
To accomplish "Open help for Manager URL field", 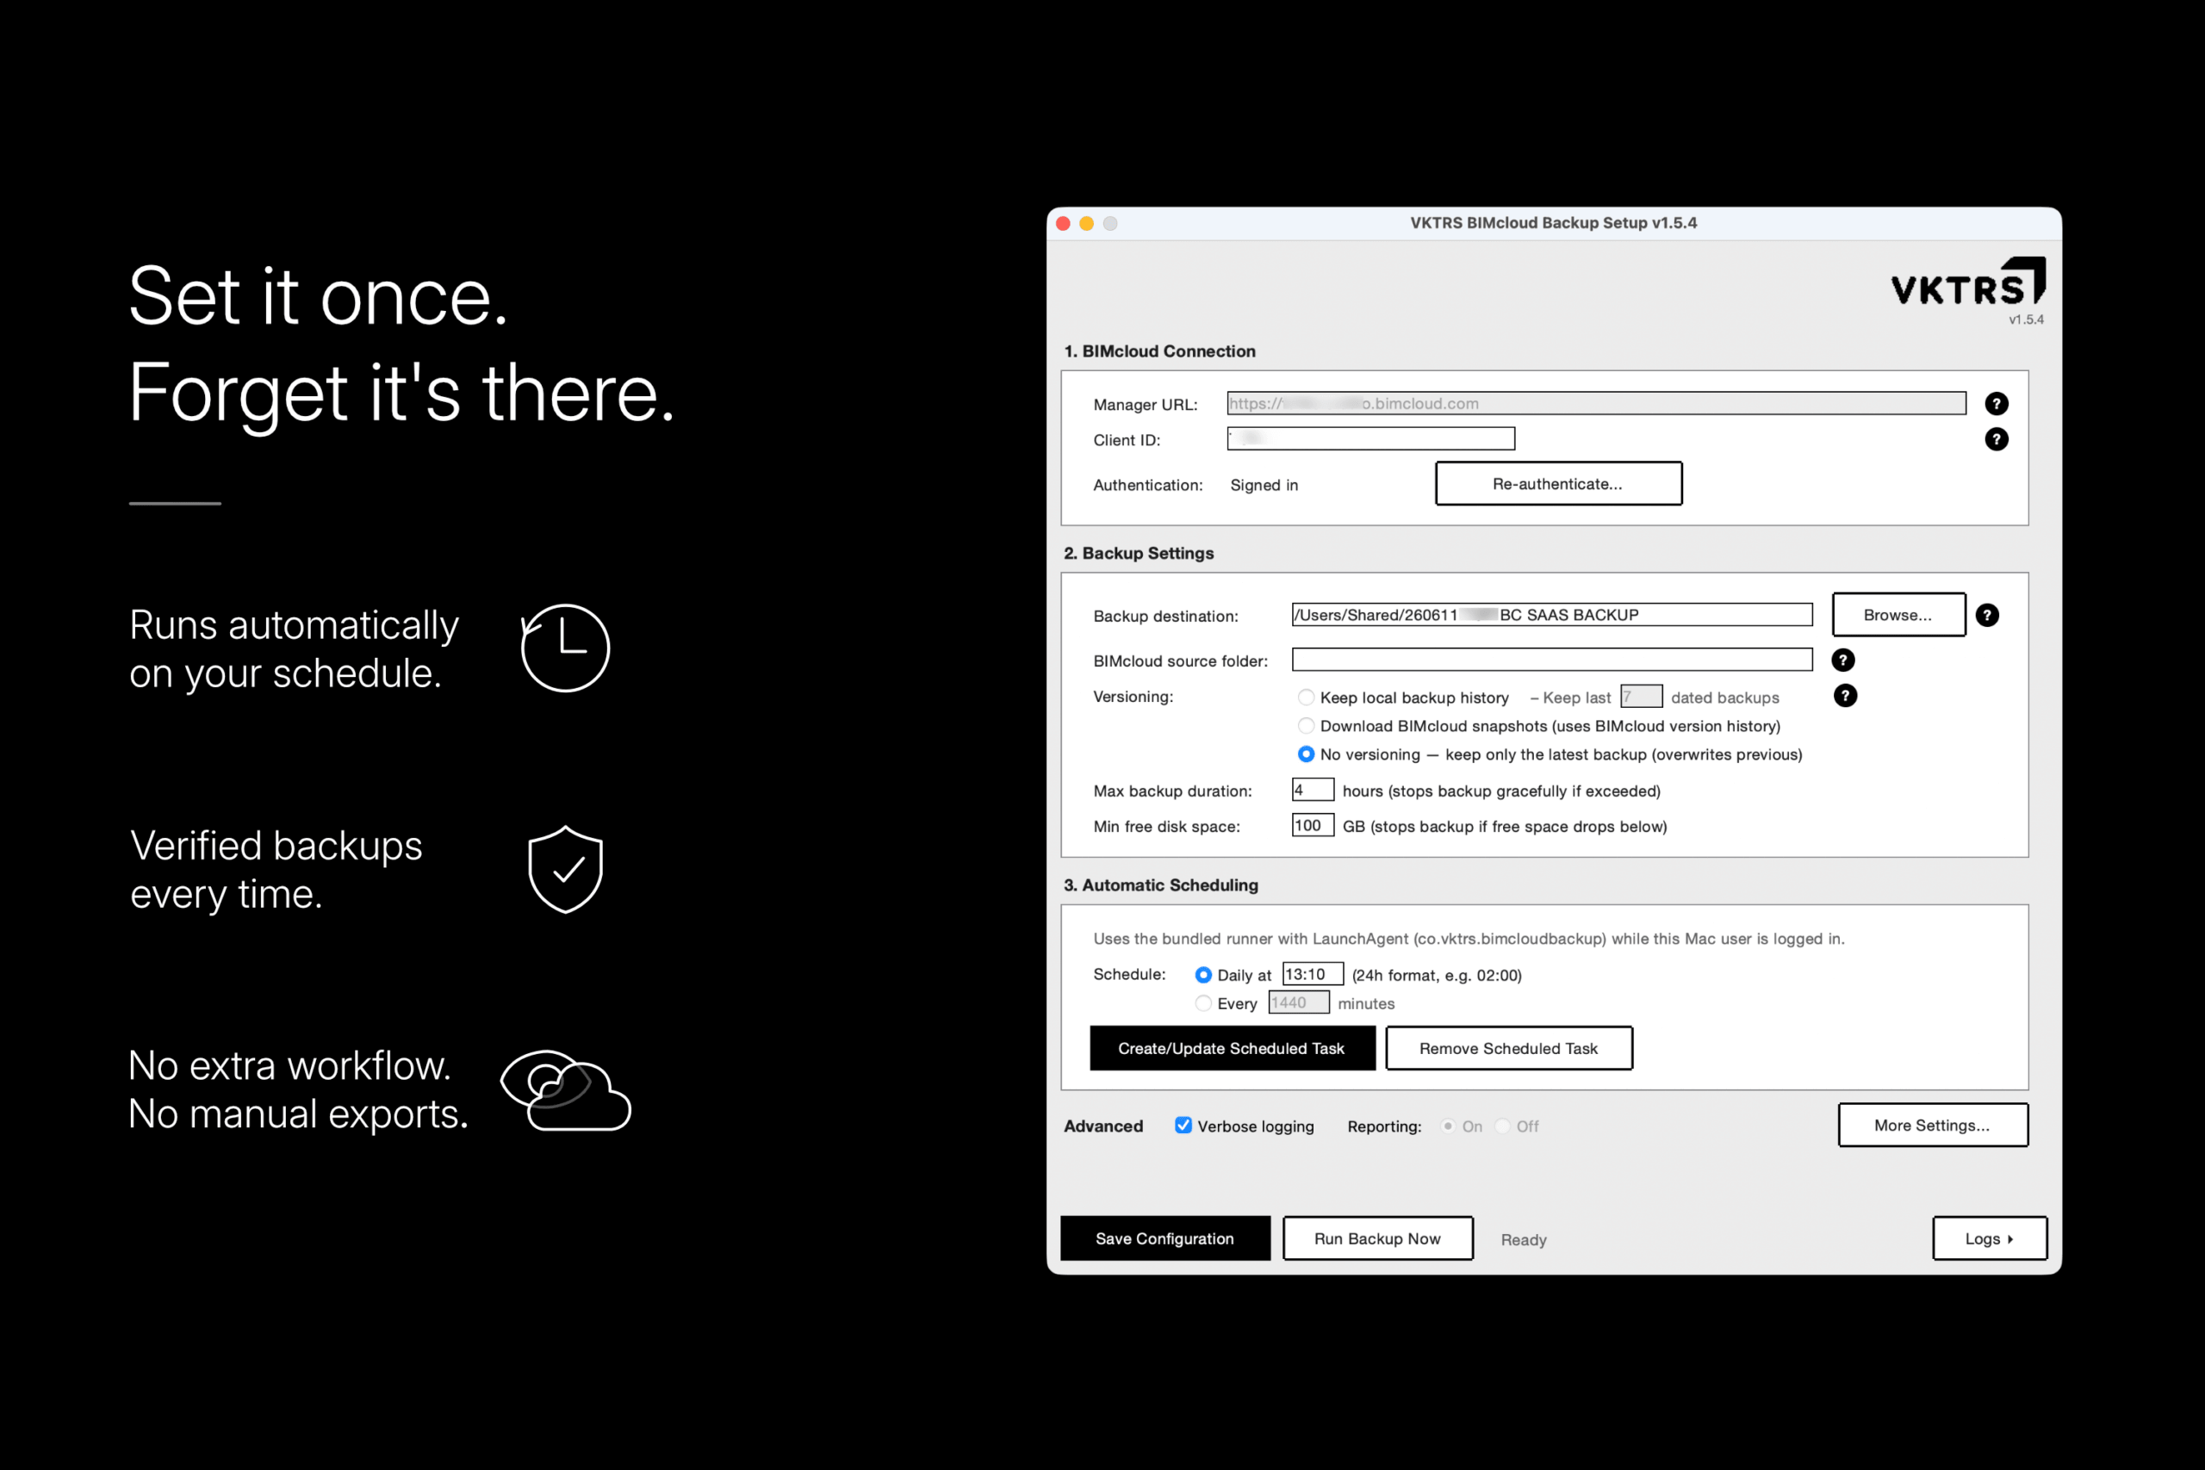I will tap(1996, 404).
